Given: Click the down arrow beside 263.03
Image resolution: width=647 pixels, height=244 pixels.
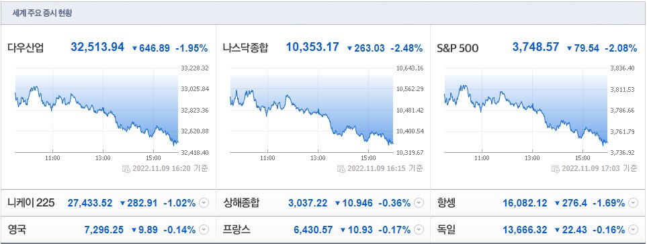Looking at the screenshot, I should [349, 48].
